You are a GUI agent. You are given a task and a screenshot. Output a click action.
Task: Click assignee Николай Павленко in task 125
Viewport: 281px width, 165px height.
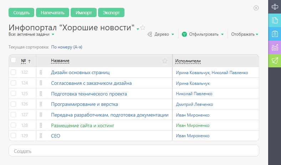click(194, 94)
